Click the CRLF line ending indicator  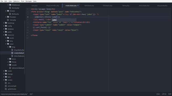click(158, 94)
